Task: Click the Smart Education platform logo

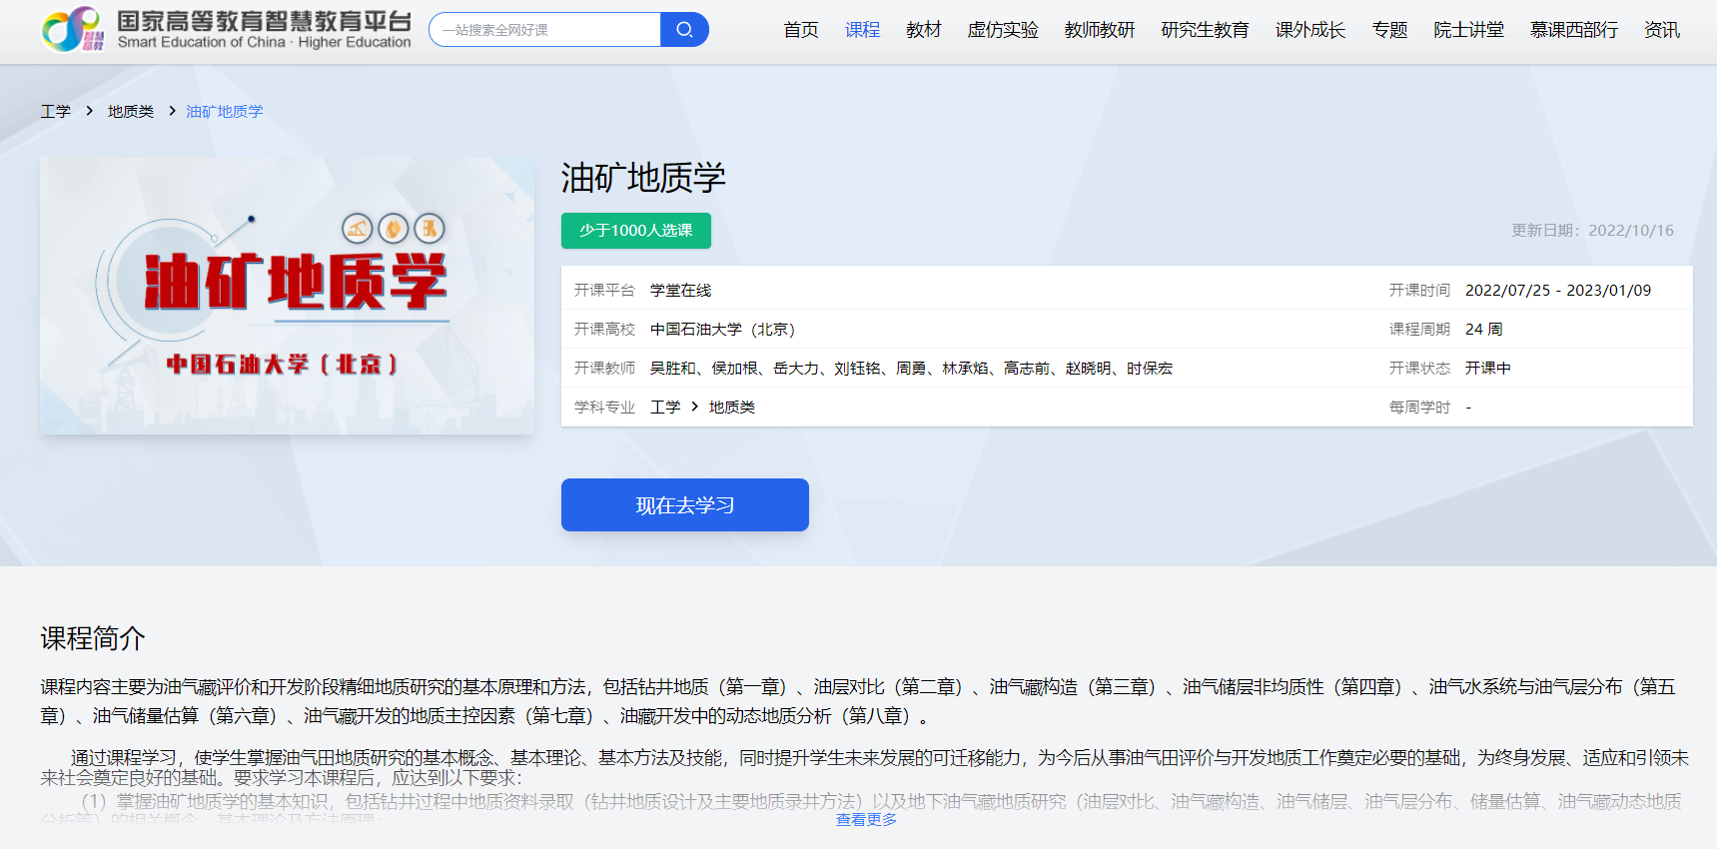Action: pyautogui.click(x=226, y=30)
